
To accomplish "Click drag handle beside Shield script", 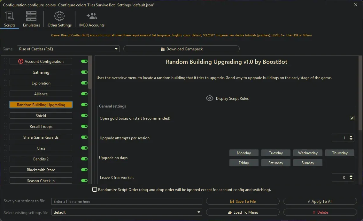I will [5, 115].
